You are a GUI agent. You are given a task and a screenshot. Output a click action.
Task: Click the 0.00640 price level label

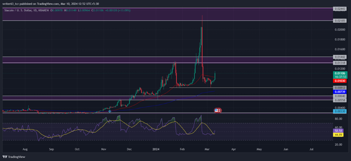tap(340, 96)
